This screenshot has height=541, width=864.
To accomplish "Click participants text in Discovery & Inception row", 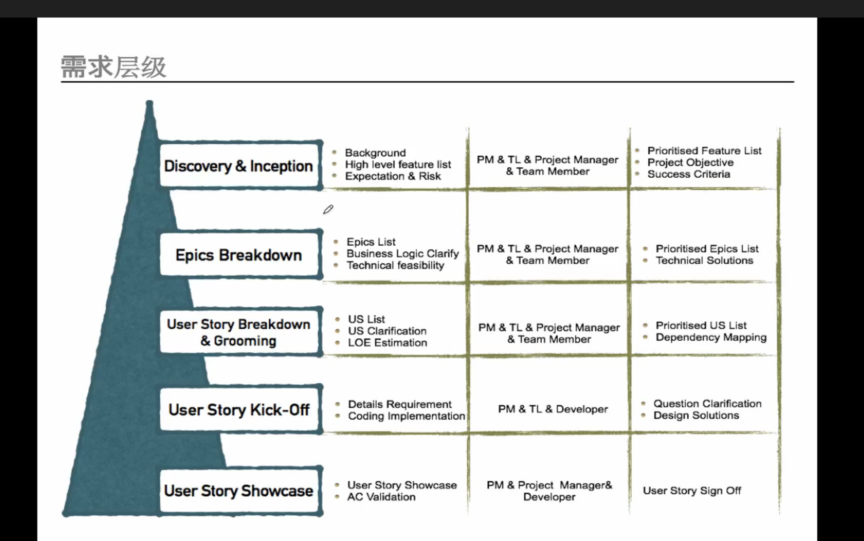I will click(547, 166).
